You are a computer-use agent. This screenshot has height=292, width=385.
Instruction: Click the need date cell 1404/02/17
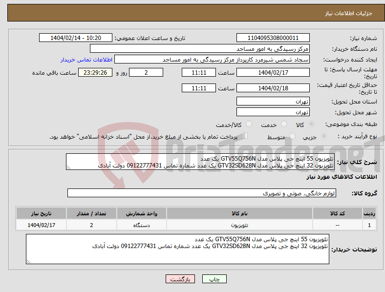pyautogui.click(x=41, y=225)
